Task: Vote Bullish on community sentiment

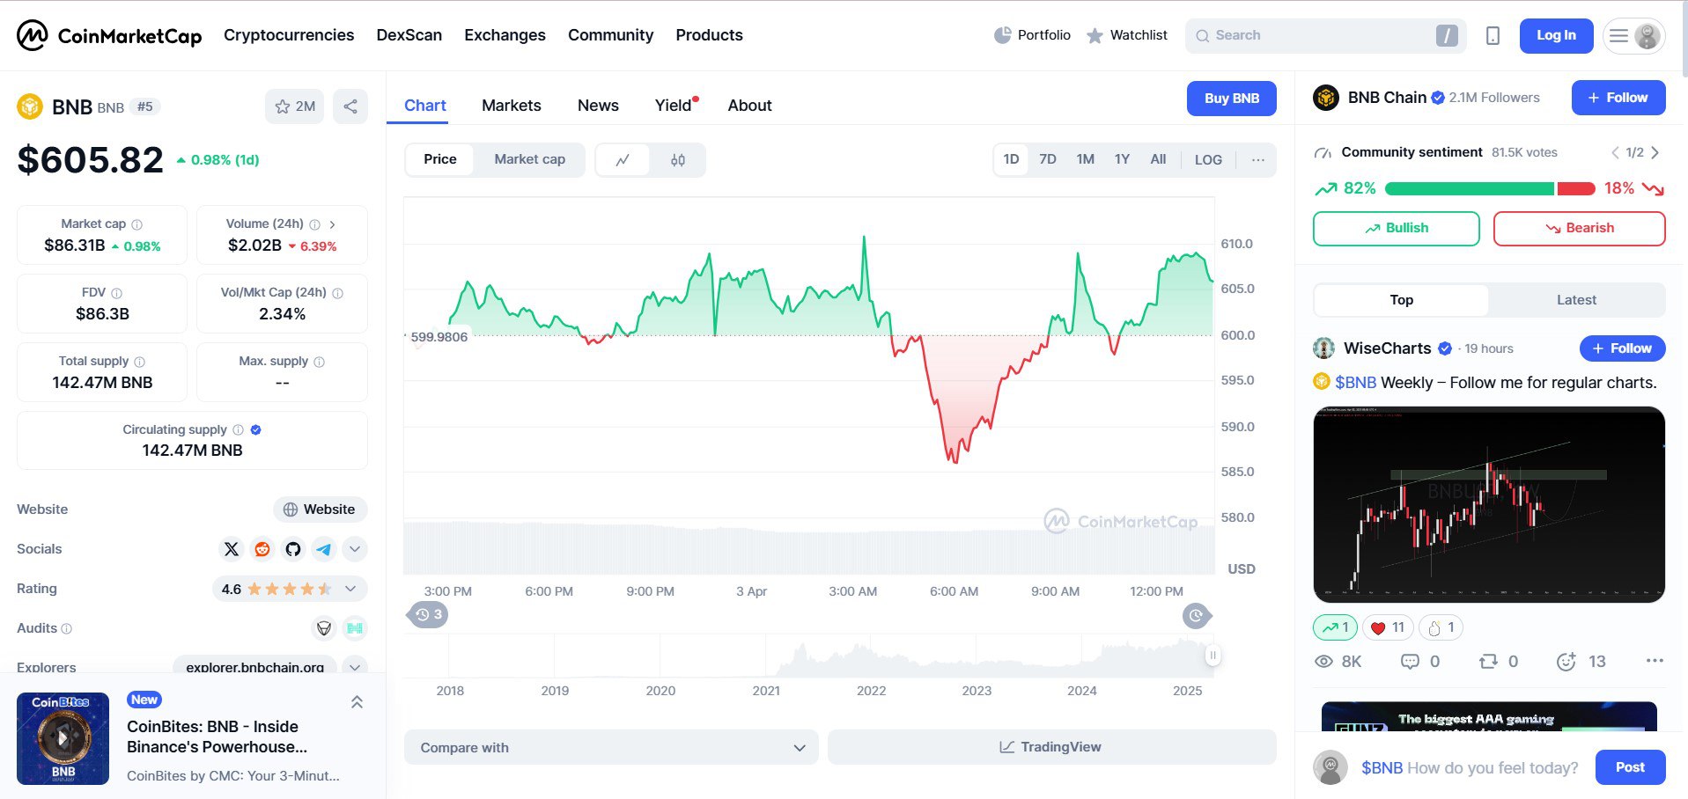Action: coord(1396,228)
